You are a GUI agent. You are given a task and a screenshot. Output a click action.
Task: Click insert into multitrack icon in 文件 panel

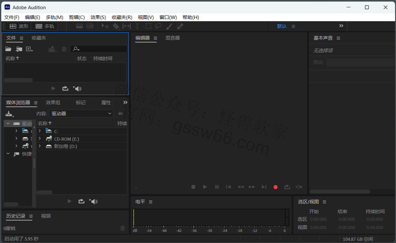pos(53,49)
